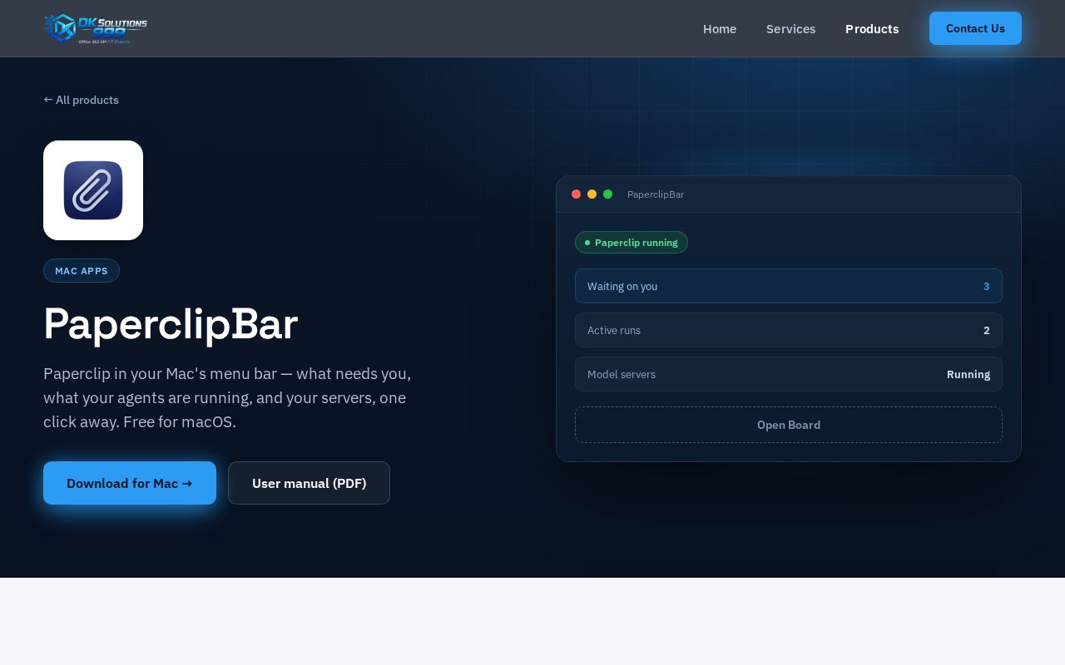The height and width of the screenshot is (665, 1065).
Task: Go to the Services page
Action: tap(790, 29)
